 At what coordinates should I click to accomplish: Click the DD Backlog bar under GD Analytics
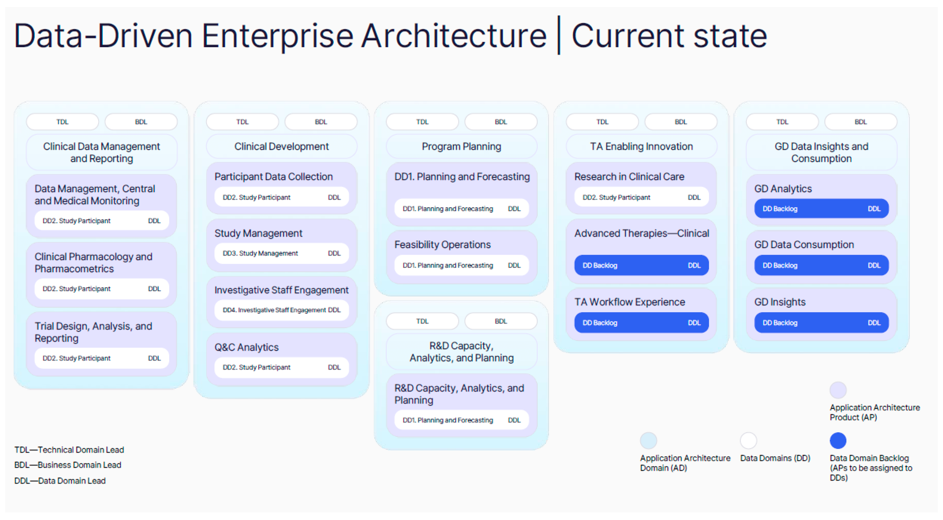point(821,209)
